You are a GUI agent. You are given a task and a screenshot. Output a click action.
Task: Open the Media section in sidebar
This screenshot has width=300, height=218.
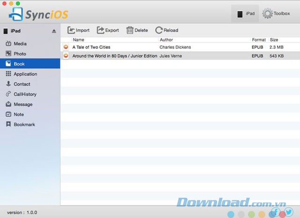pos(20,44)
